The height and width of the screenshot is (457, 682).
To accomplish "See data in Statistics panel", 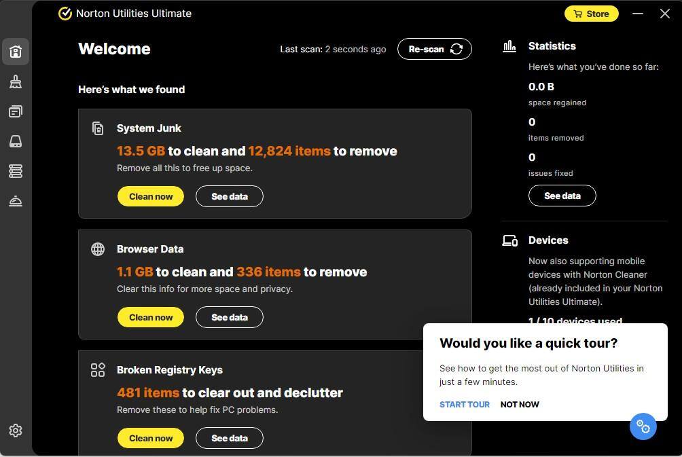I will [x=562, y=196].
